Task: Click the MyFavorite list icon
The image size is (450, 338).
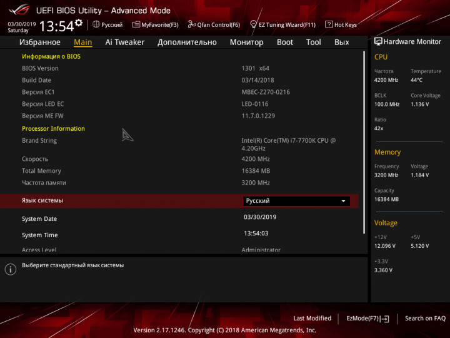Action: click(136, 24)
